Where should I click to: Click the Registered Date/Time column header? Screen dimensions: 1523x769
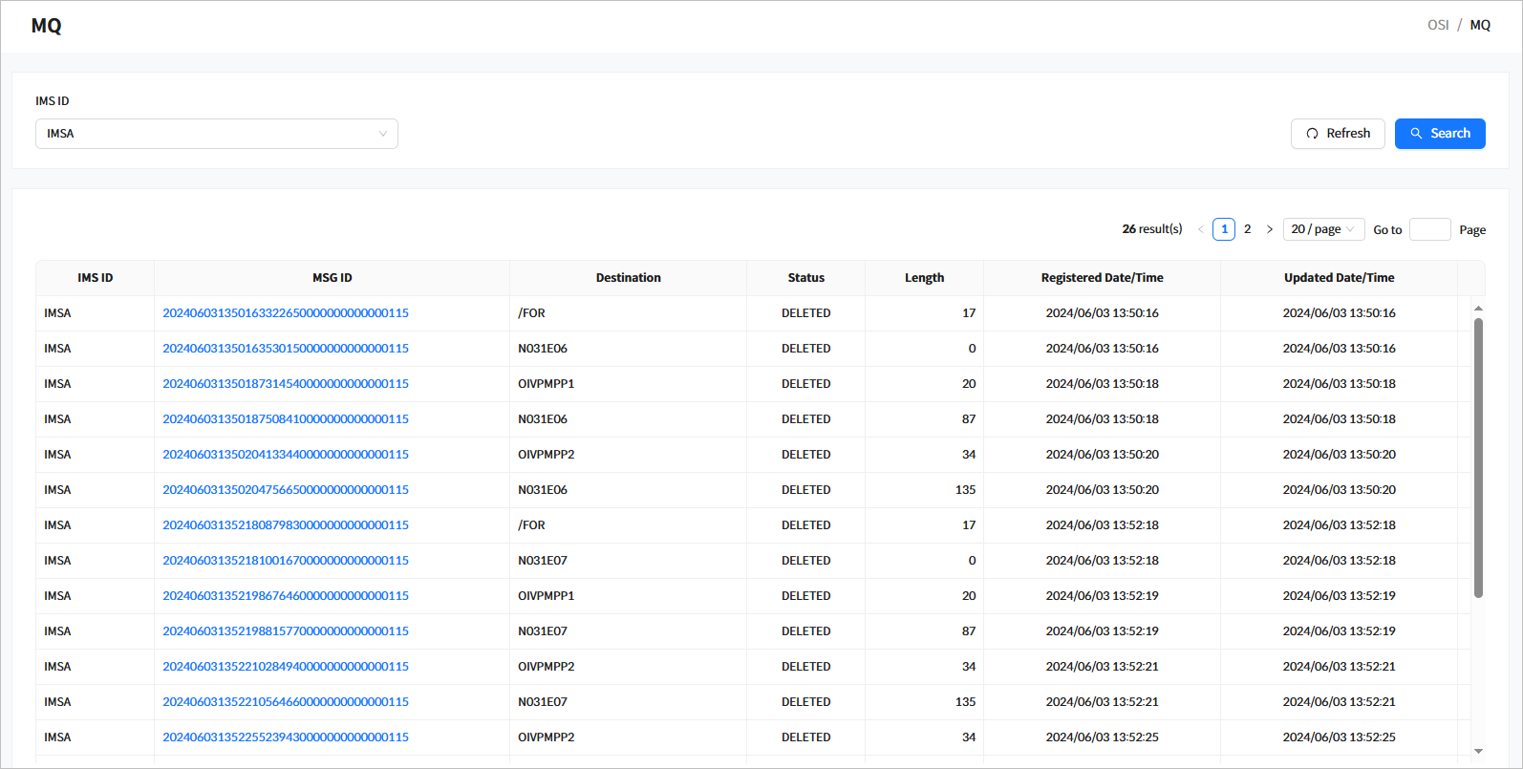[1102, 278]
